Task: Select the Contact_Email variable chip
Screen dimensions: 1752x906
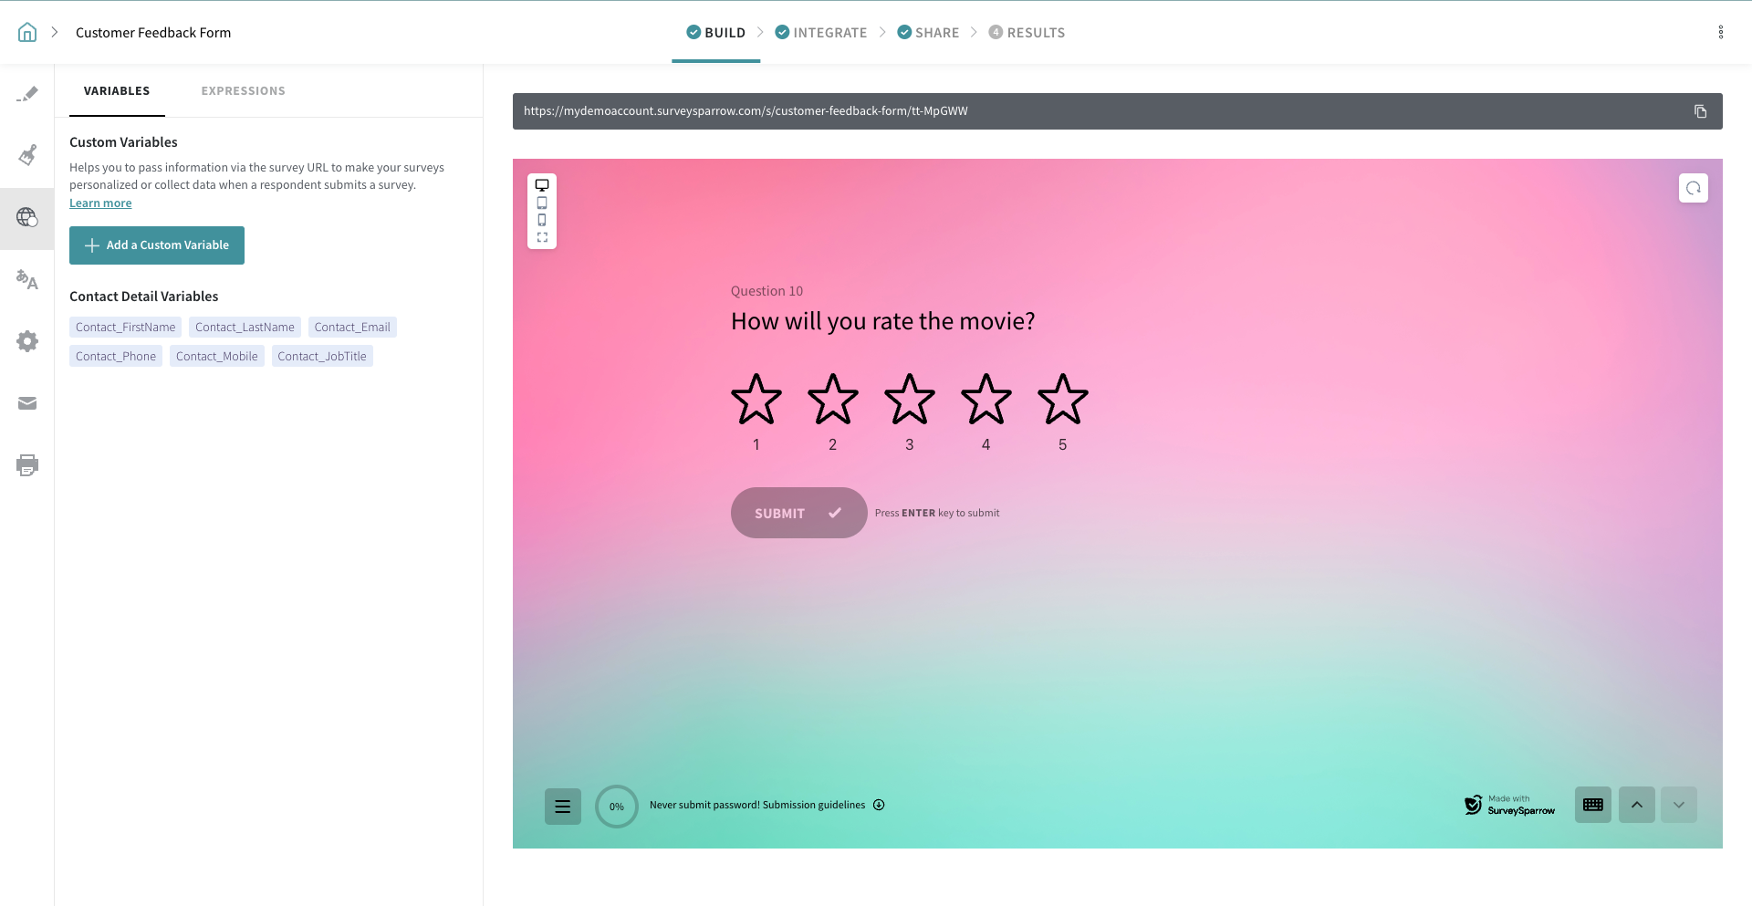Action: tap(352, 328)
